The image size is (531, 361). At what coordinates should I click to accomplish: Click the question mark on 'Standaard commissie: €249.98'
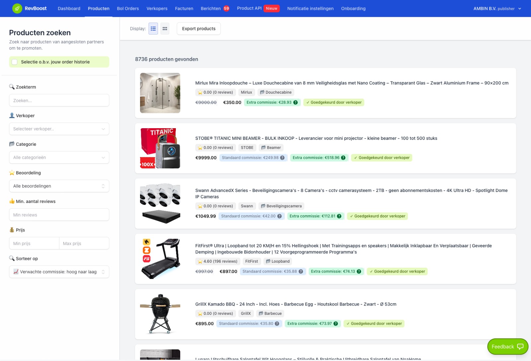282,158
